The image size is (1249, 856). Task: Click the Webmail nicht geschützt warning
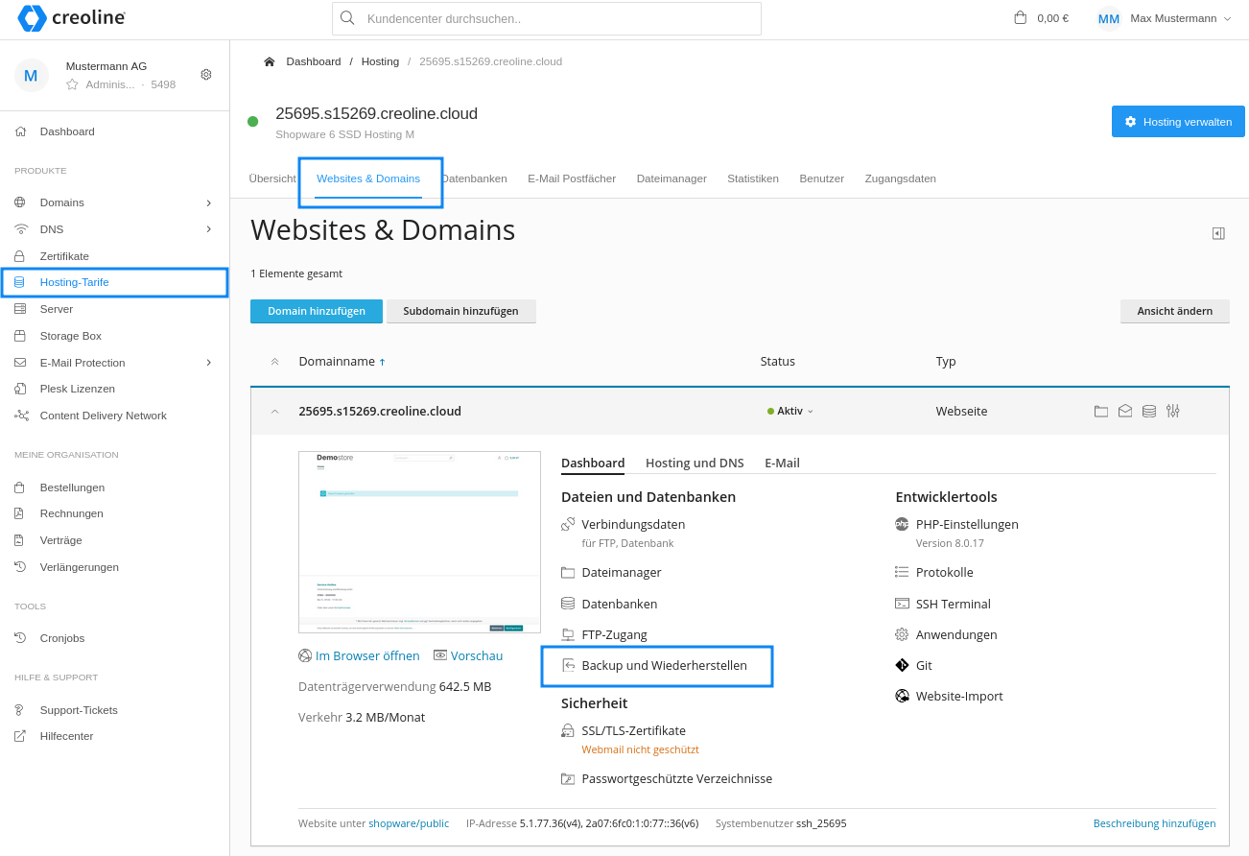tap(640, 749)
